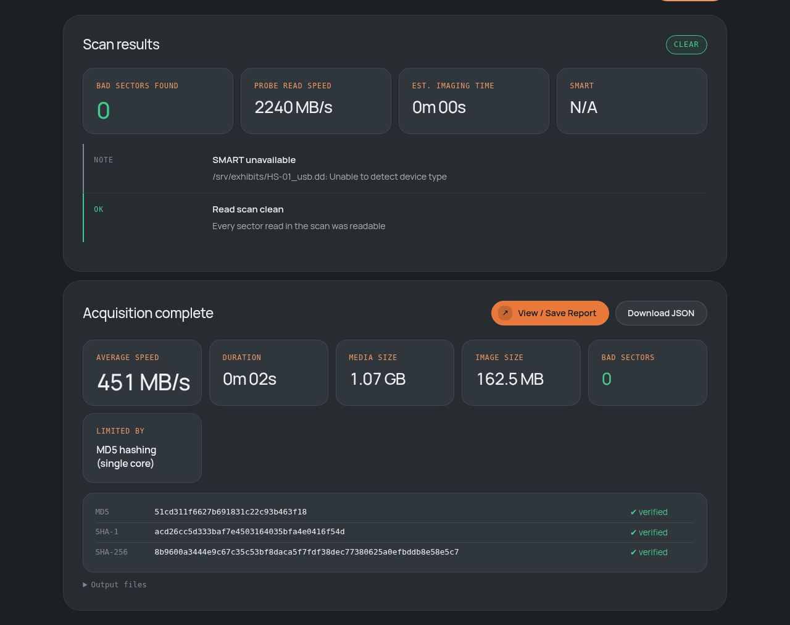Select the SHA-1 hash value acd26cc5…
This screenshot has width=790, height=625.
coord(249,532)
